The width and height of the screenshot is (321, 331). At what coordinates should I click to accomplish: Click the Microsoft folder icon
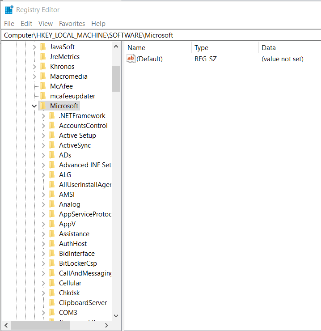pyautogui.click(x=43, y=106)
